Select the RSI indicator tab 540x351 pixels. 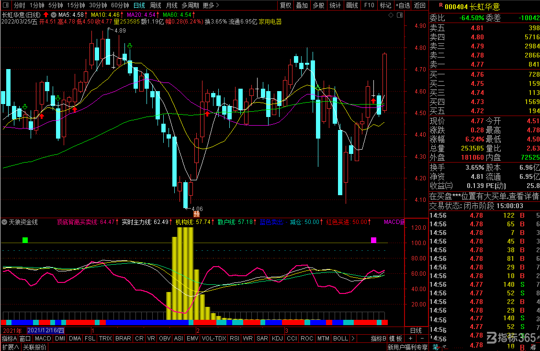[x=235, y=339]
